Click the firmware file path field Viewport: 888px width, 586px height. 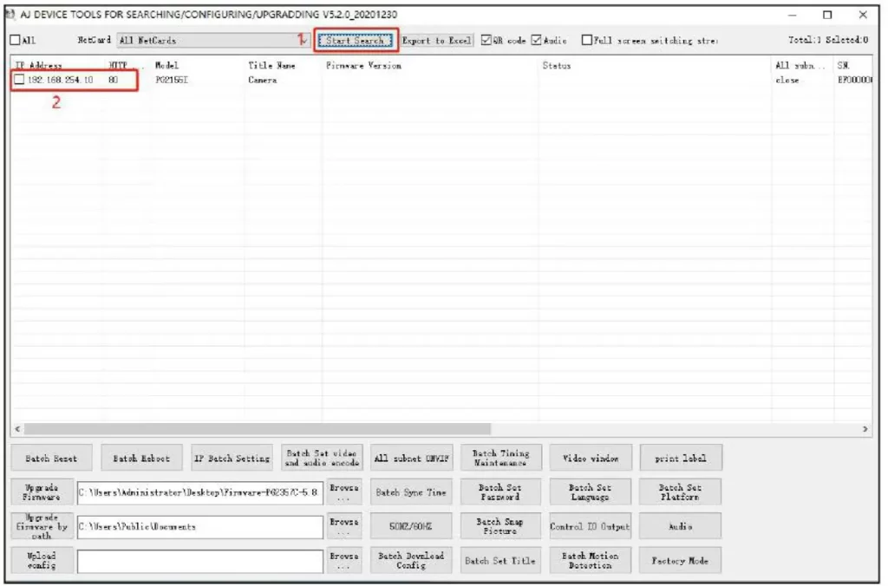[200, 492]
